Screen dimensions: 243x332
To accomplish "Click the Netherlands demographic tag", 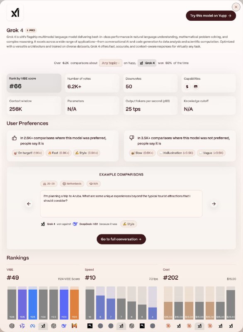I will tap(72, 183).
